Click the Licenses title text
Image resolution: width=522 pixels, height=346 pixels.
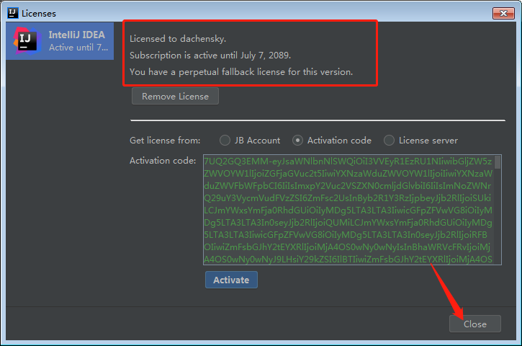pyautogui.click(x=39, y=14)
